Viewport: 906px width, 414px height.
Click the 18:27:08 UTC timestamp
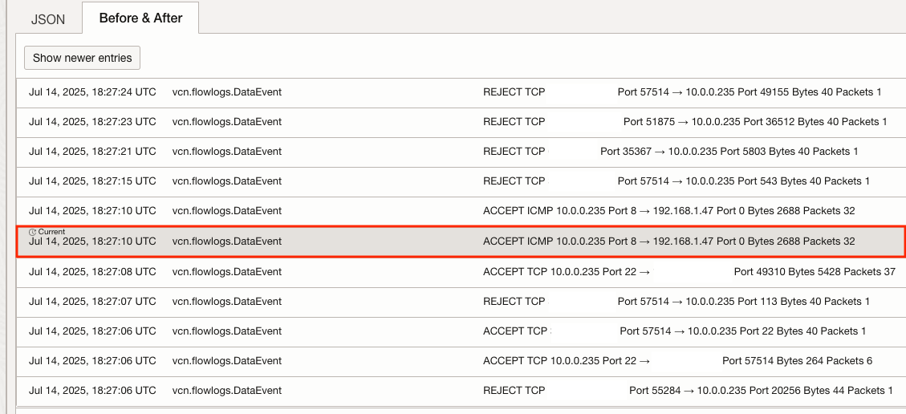pyautogui.click(x=92, y=272)
